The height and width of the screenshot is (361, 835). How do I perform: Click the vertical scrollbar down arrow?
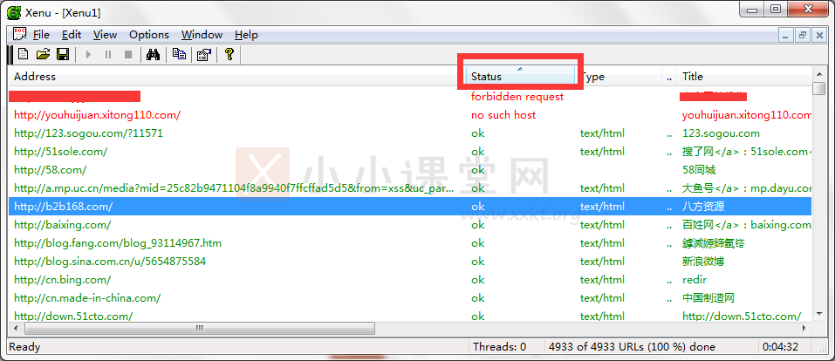tap(819, 315)
